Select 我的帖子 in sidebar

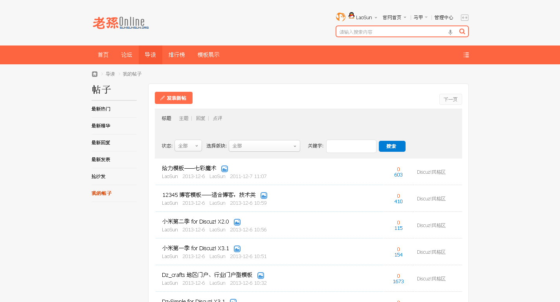(102, 193)
